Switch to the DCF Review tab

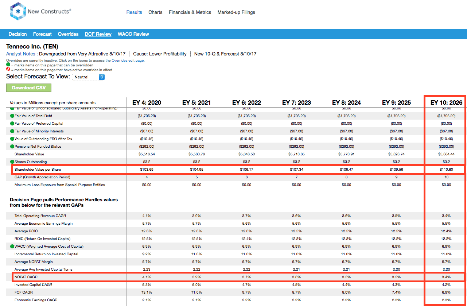98,34
